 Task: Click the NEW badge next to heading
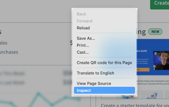(x=155, y=32)
